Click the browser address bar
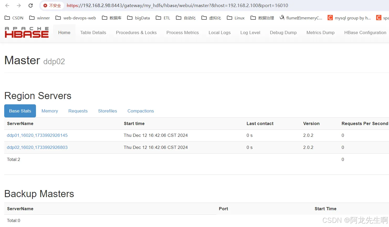Screen dimensions: 389x227 click(x=184, y=5)
